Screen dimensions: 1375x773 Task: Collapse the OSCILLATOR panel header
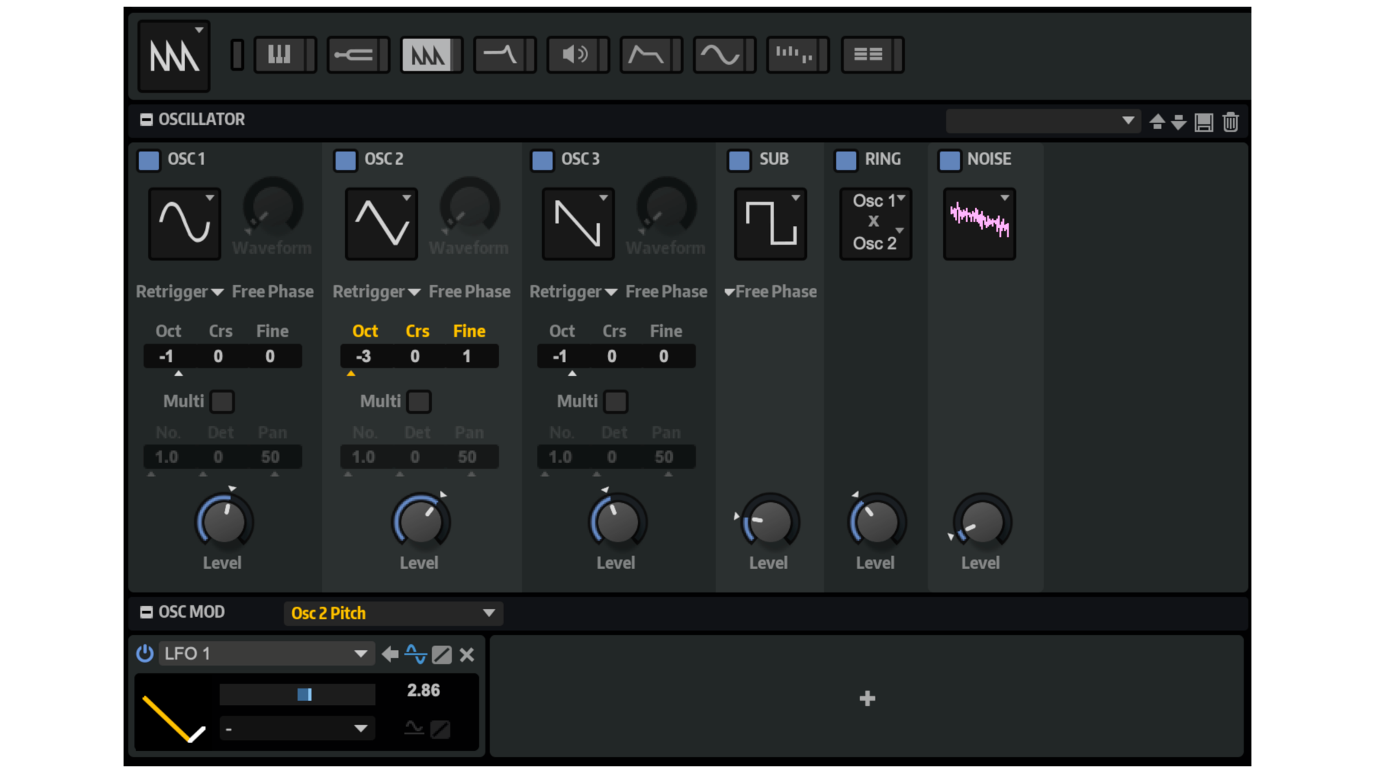click(x=146, y=119)
